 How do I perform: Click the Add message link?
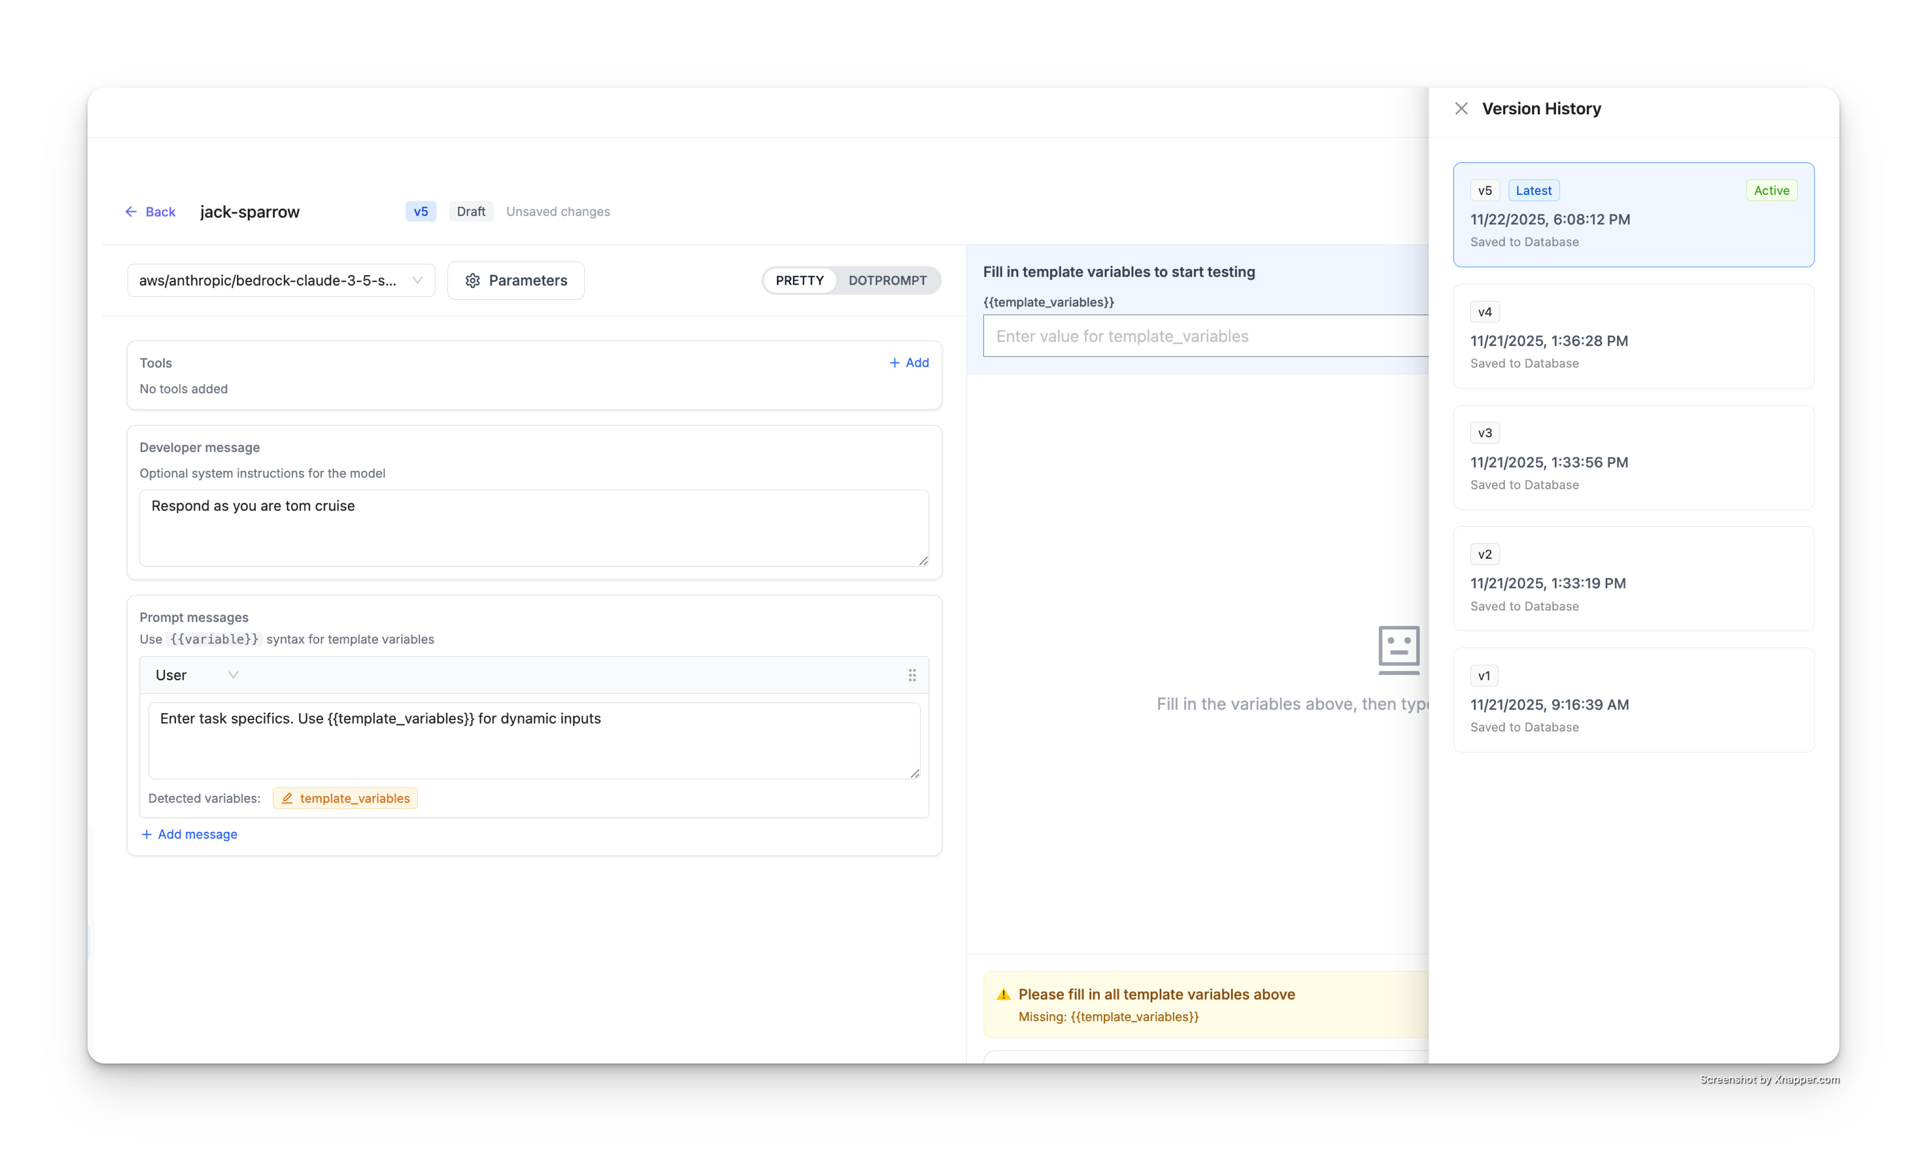pos(197,834)
